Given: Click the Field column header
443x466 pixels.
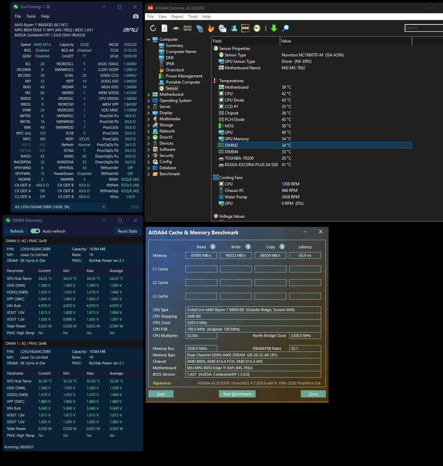Looking at the screenshot, I should click(x=246, y=41).
